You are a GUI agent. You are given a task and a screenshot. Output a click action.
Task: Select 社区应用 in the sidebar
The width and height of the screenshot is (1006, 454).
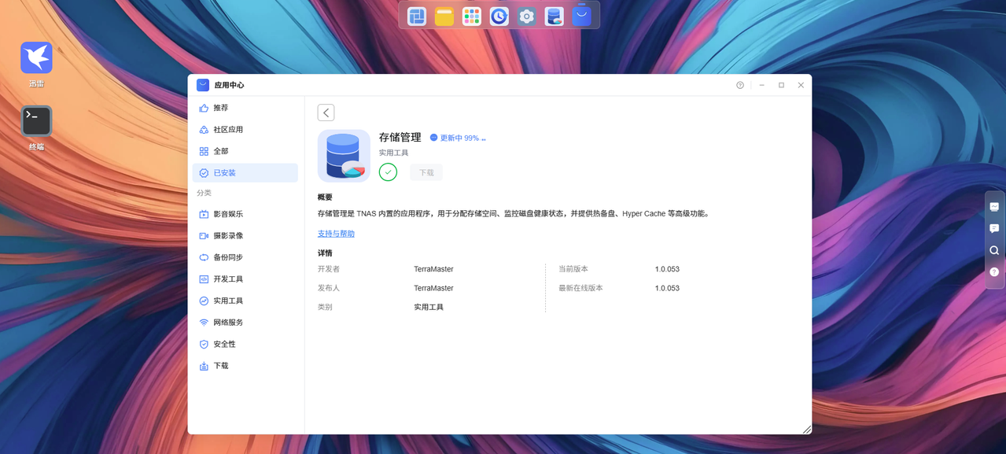click(x=245, y=129)
